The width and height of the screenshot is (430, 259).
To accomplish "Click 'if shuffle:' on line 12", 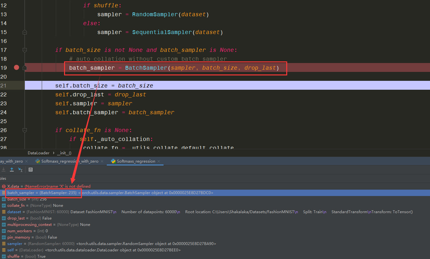I will click(x=102, y=5).
